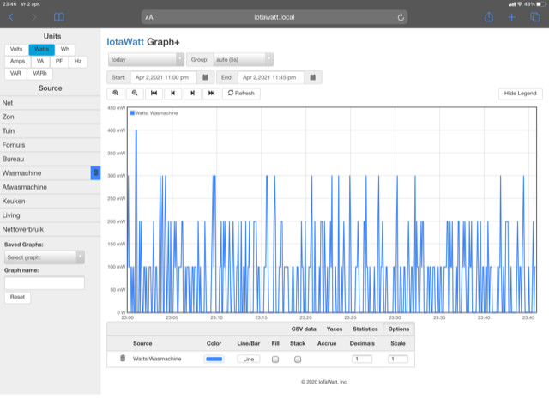Add Net source to graph
Screen dimensions: 549x411
point(50,103)
